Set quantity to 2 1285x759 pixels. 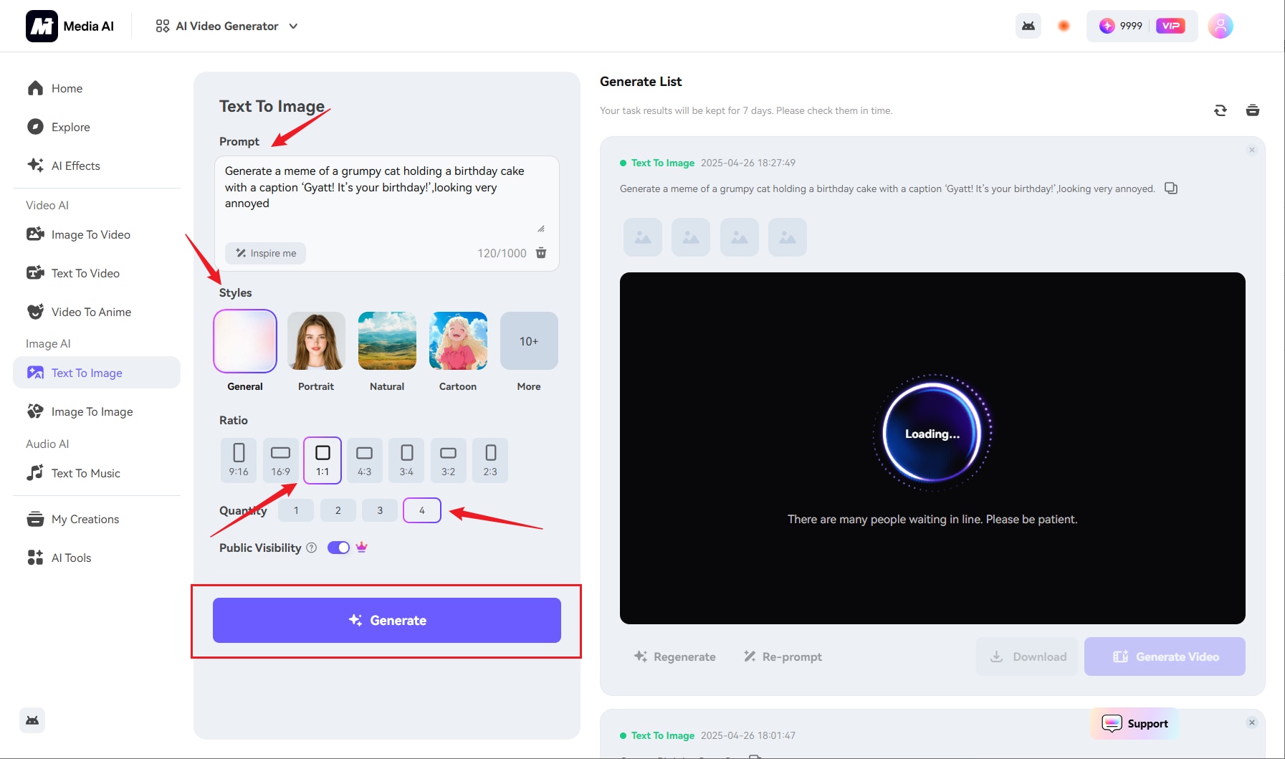pos(338,510)
